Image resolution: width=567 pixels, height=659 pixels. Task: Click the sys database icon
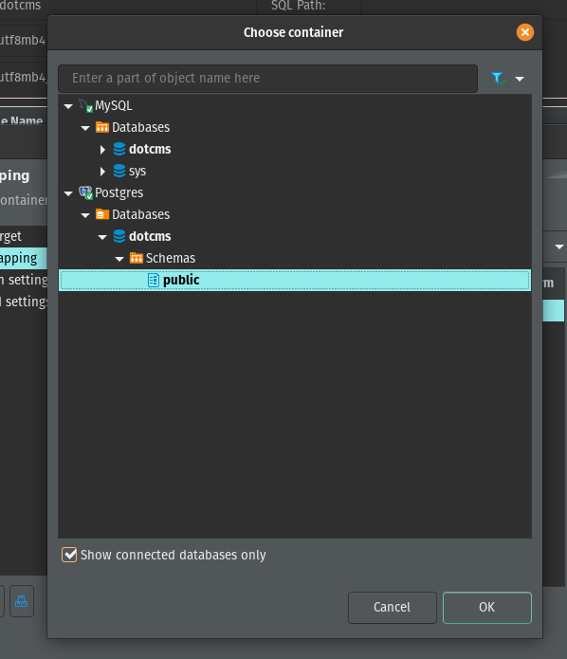(119, 171)
